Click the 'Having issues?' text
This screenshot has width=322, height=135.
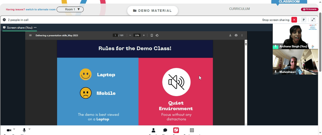[x=15, y=9]
